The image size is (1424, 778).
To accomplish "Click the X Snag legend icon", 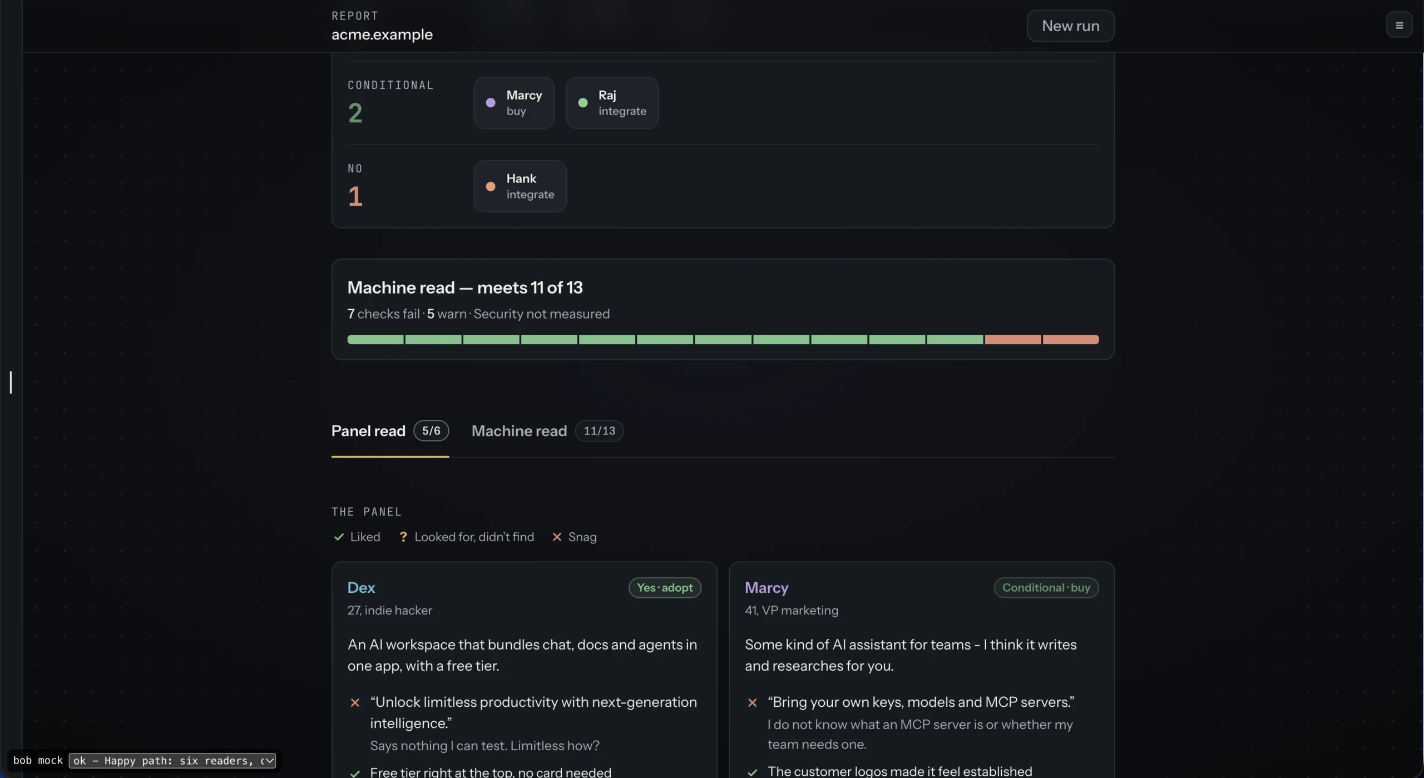I will point(557,537).
